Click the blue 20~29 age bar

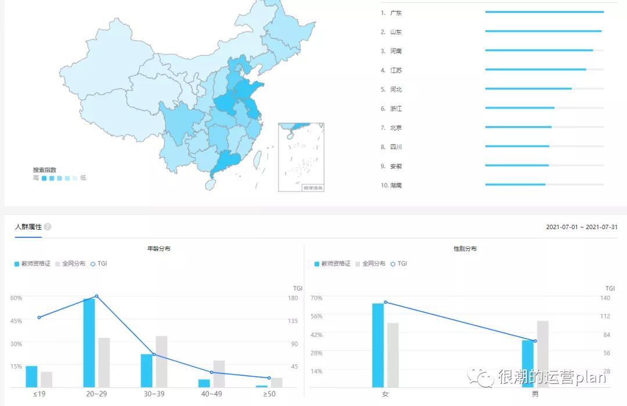click(89, 342)
